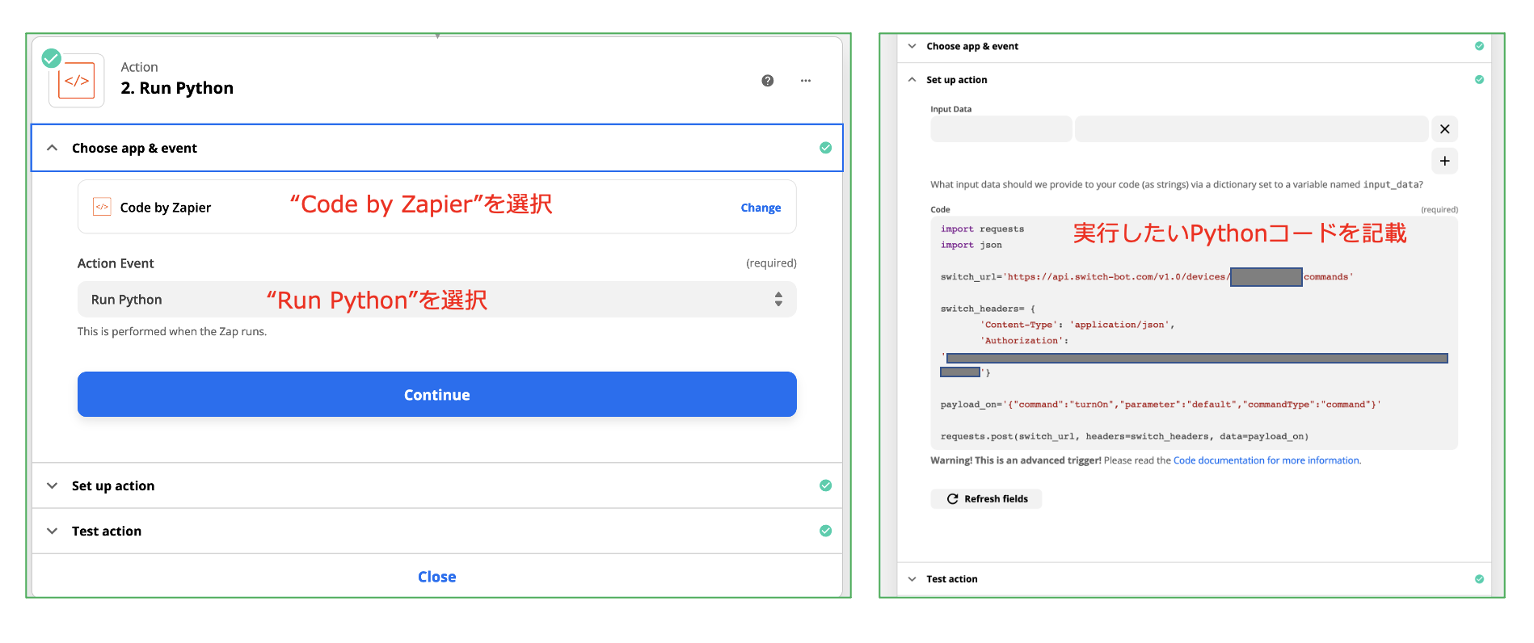Image resolution: width=1534 pixels, height=643 pixels.
Task: Click green checkmark on right Test action
Action: (x=1479, y=578)
